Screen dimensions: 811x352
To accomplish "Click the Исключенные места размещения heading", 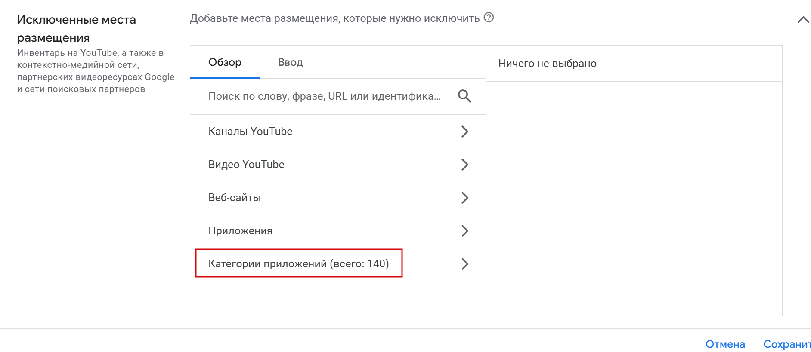I will pyautogui.click(x=76, y=28).
